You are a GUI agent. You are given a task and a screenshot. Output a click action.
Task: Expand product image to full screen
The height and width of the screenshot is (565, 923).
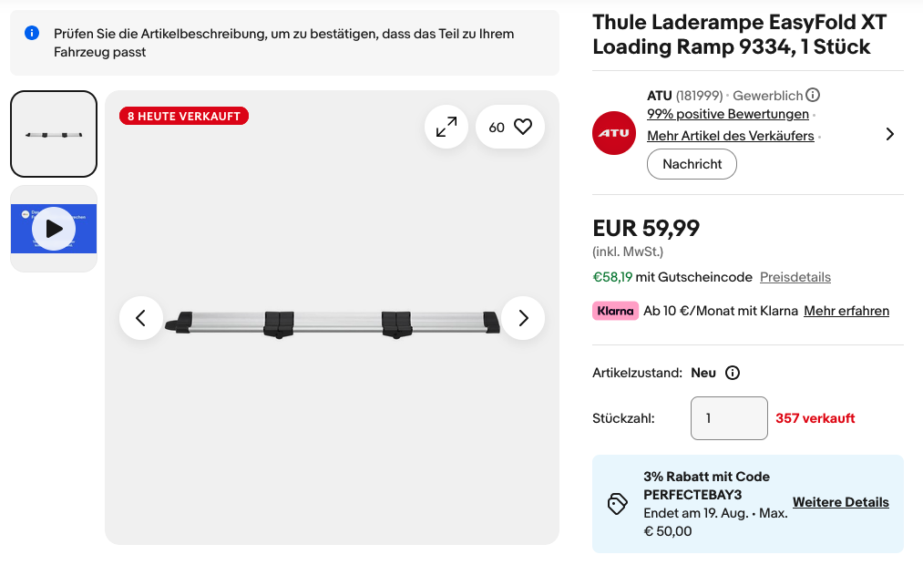(446, 127)
